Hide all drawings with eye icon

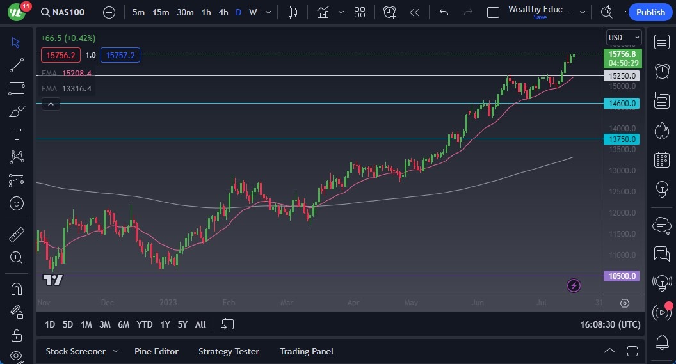click(x=17, y=356)
